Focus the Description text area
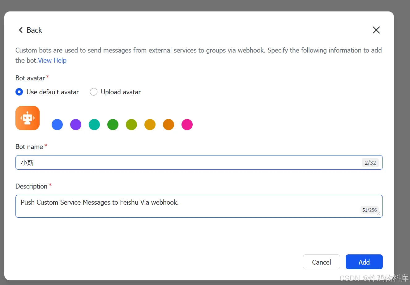 click(x=199, y=206)
